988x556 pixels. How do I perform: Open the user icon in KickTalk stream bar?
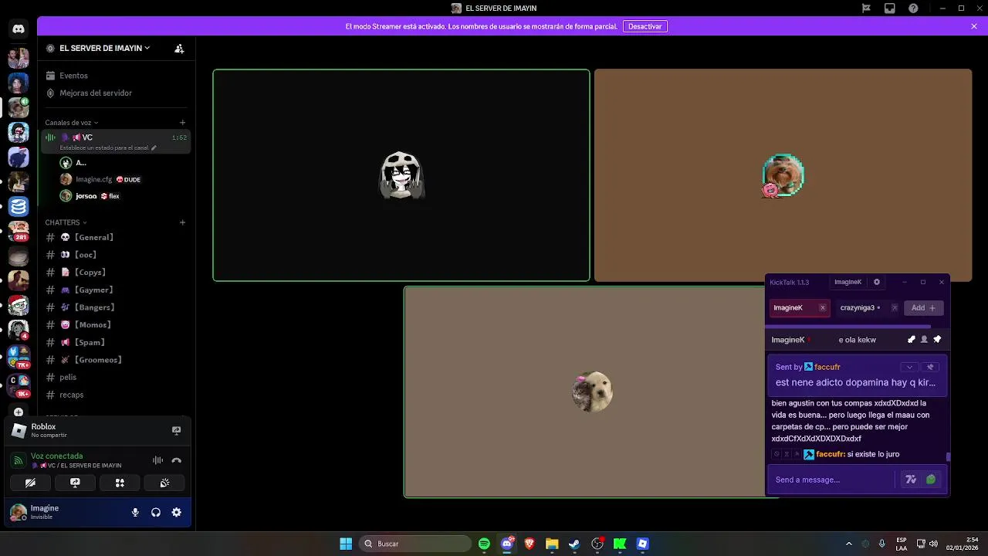point(924,340)
